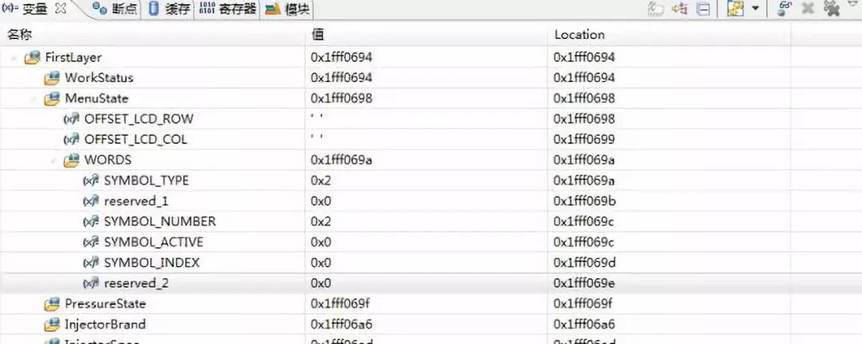This screenshot has width=862, height=344.
Task: Click the Remove Selected Global Variable icon
Action: [808, 8]
